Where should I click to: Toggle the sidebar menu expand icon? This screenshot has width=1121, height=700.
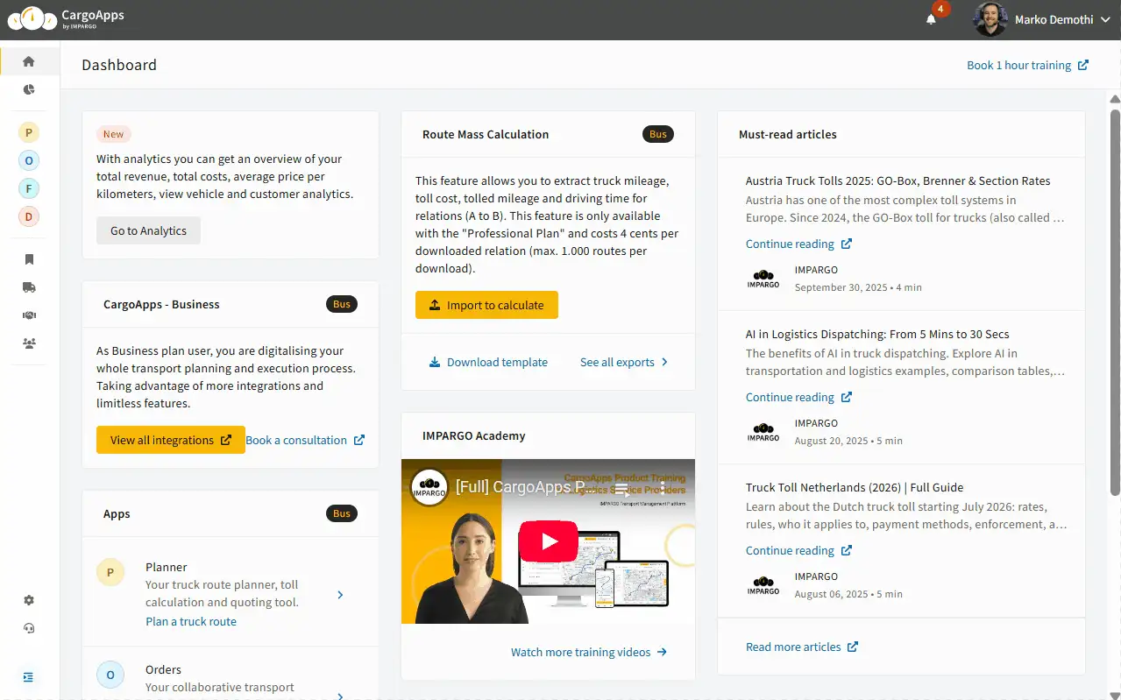(29, 676)
